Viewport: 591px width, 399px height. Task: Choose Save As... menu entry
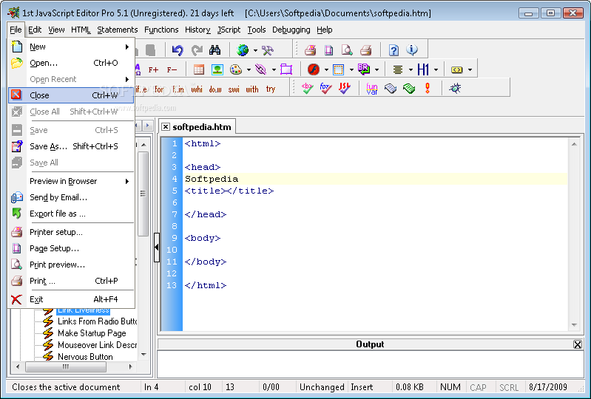tap(71, 146)
